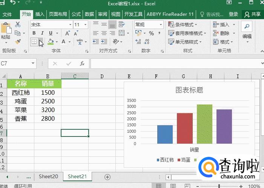
Task: Click 登录 sign in link
Action: [233, 14]
